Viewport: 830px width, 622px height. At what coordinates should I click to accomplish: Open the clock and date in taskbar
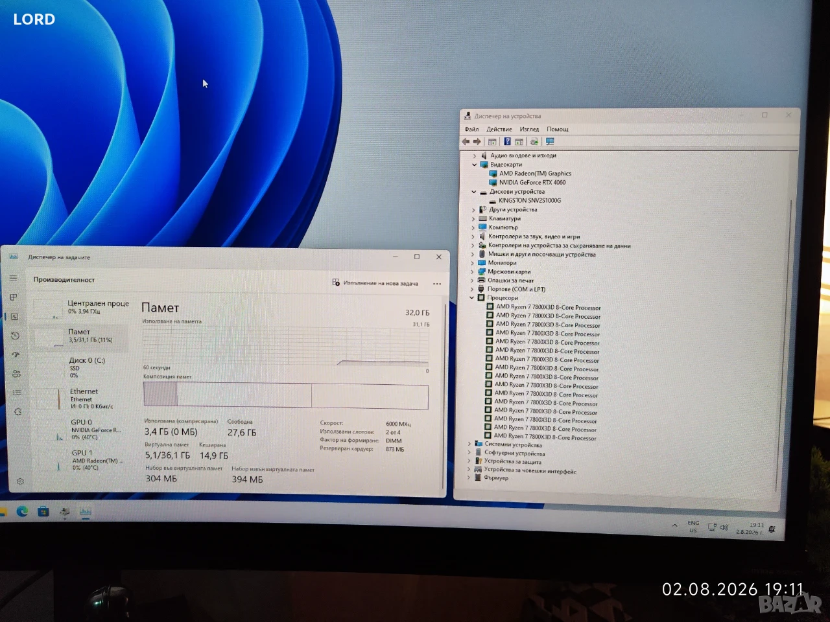[752, 529]
